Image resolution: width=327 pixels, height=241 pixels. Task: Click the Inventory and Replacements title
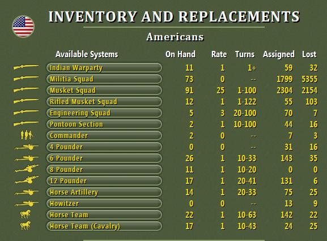click(174, 16)
